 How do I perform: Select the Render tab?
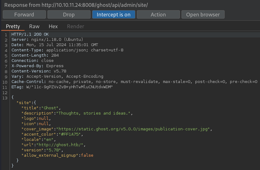pyautogui.click(x=76, y=27)
